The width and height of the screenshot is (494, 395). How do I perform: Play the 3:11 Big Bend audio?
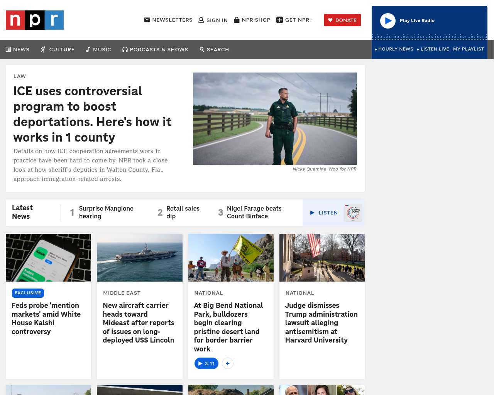[x=206, y=363]
